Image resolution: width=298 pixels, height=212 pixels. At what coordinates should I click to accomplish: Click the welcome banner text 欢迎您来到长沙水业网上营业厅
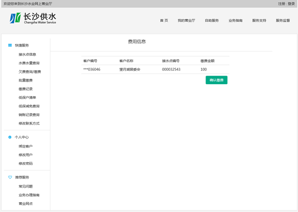click(28, 4)
